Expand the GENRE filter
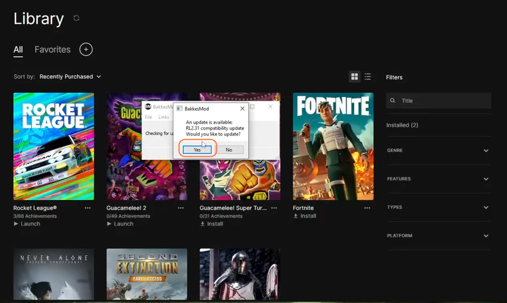The width and height of the screenshot is (507, 303). (438, 150)
